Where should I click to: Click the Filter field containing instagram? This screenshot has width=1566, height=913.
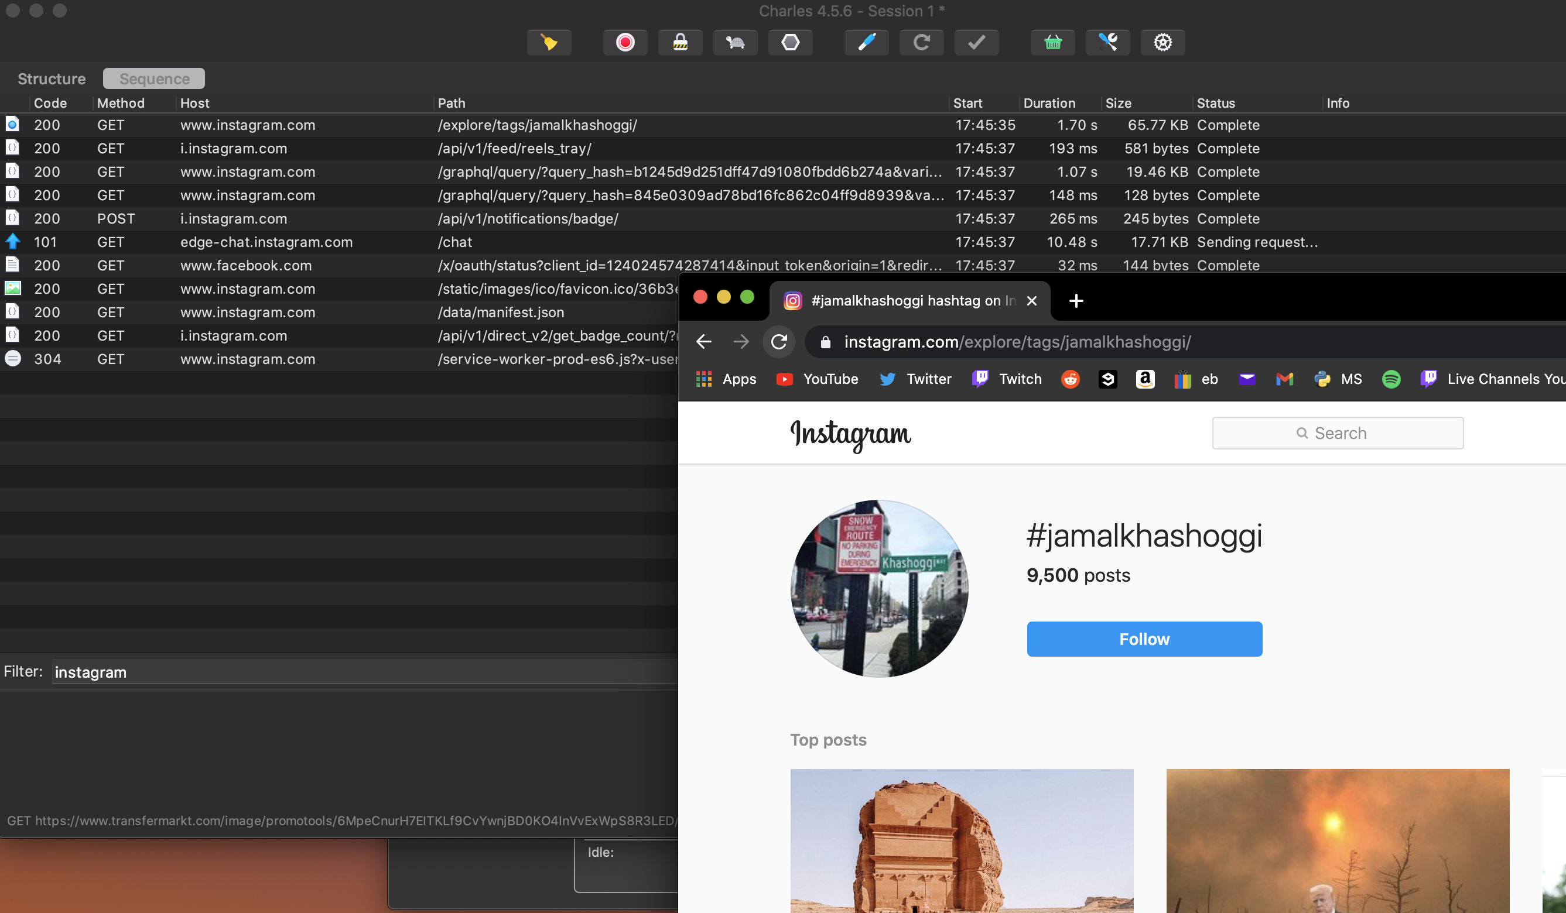[365, 672]
